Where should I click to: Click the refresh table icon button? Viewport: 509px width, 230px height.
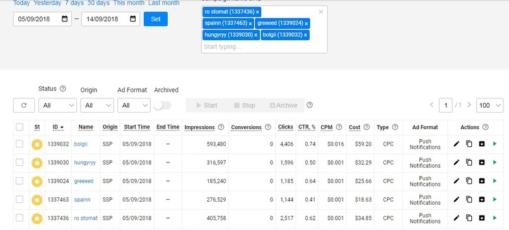click(24, 105)
